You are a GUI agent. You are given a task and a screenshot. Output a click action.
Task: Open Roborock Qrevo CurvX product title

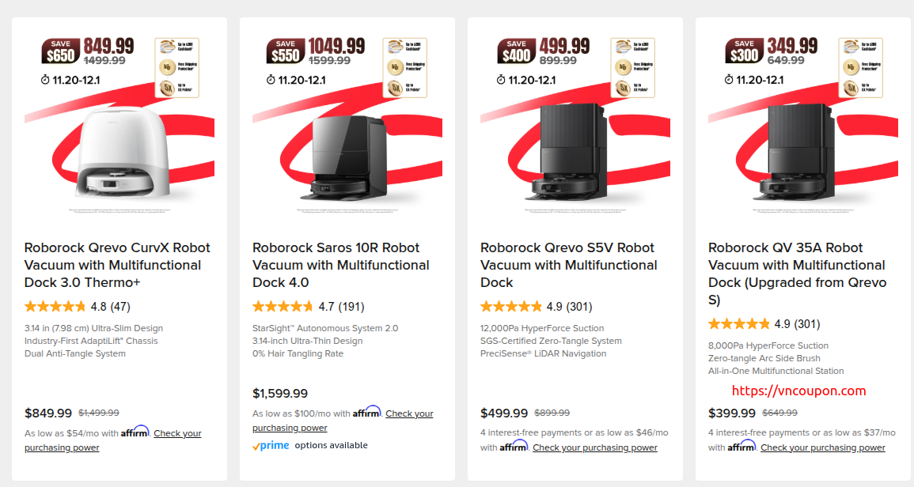click(118, 265)
